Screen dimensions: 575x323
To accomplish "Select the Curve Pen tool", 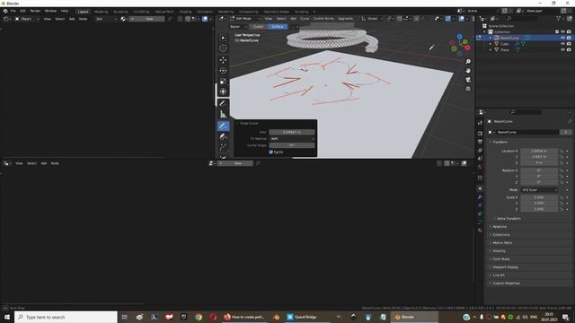I will coord(223,136).
